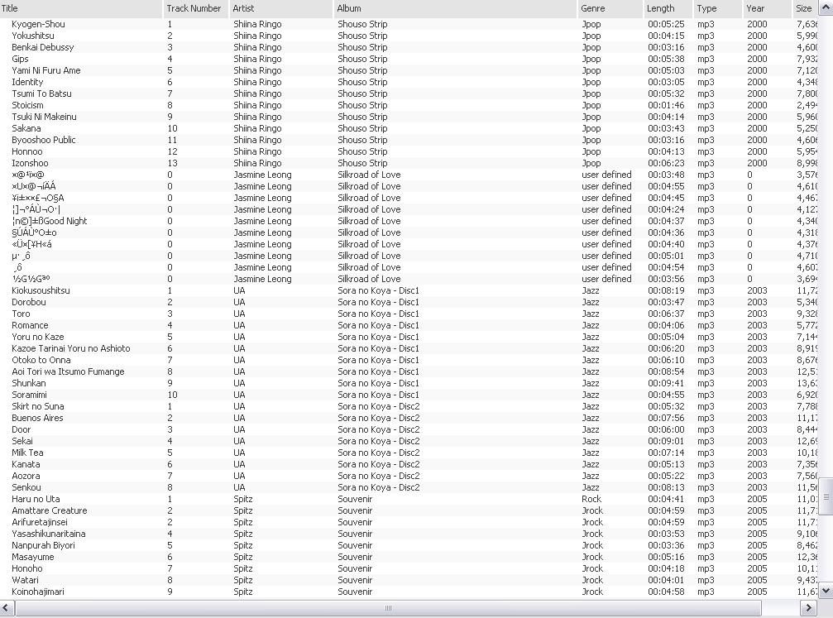Select Kazoe Tarinai Yoru no Ashioto
Screen dimensions: 833x618
click(70, 348)
